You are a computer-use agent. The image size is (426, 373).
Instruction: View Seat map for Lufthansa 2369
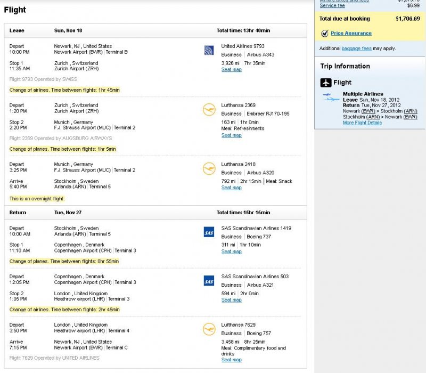231,135
